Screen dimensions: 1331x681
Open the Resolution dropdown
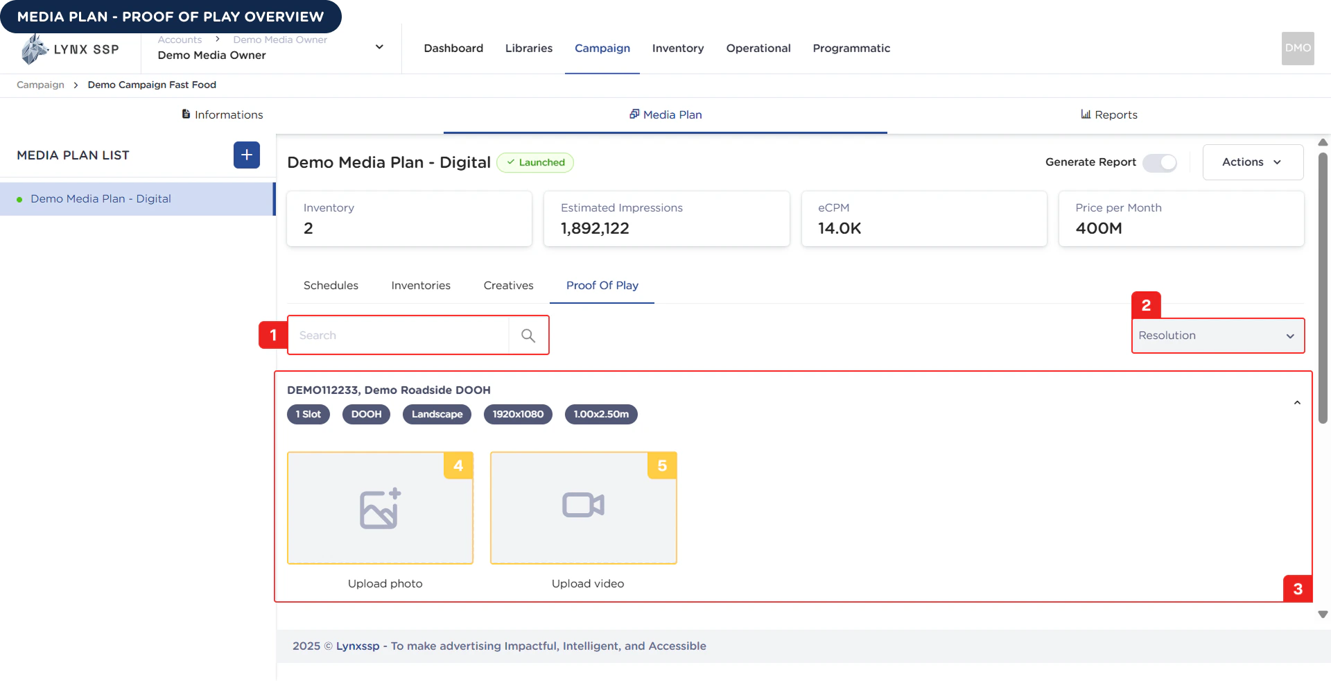point(1218,336)
